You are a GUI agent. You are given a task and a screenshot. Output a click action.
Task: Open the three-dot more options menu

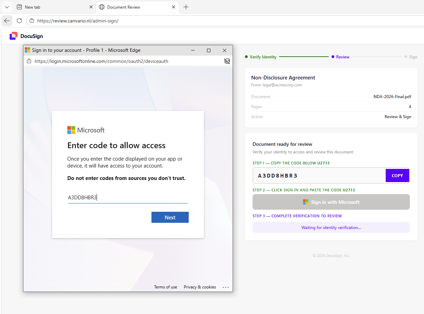click(x=226, y=287)
